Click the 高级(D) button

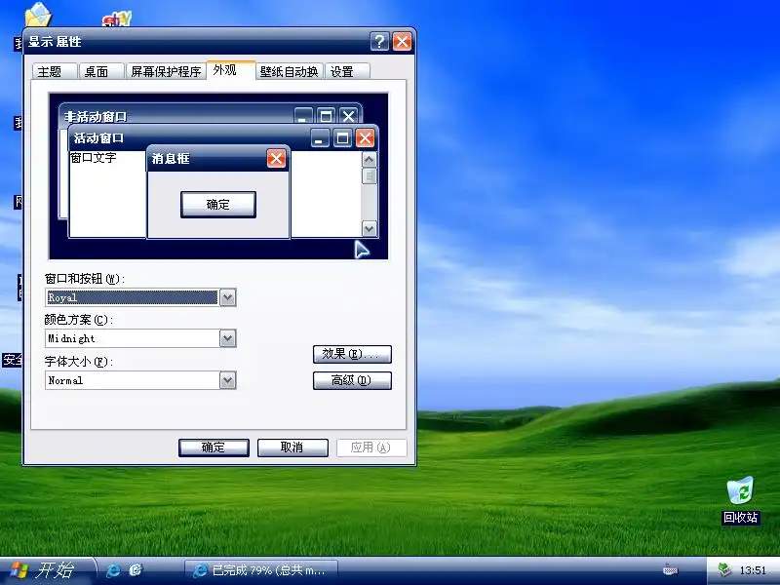(352, 380)
